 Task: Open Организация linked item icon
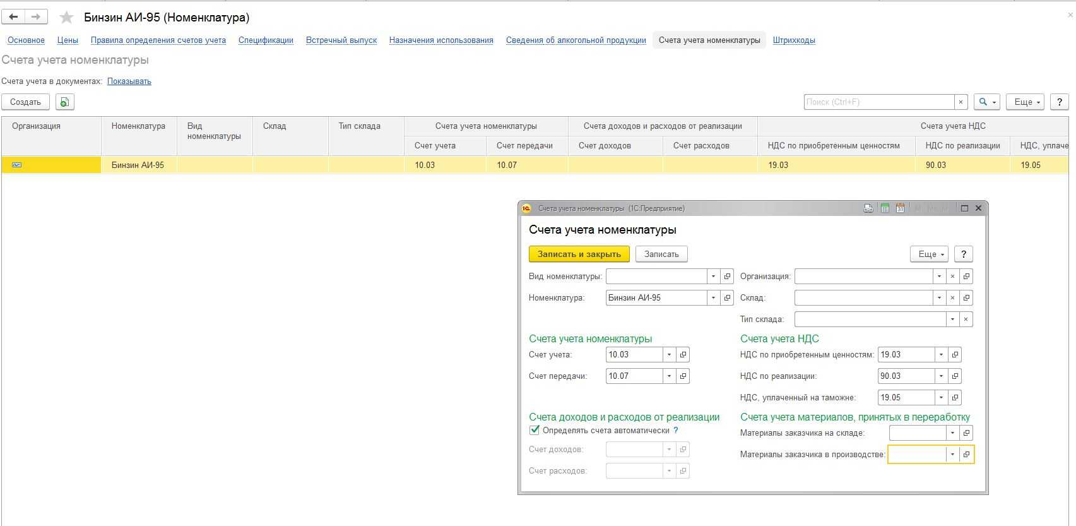(x=966, y=276)
